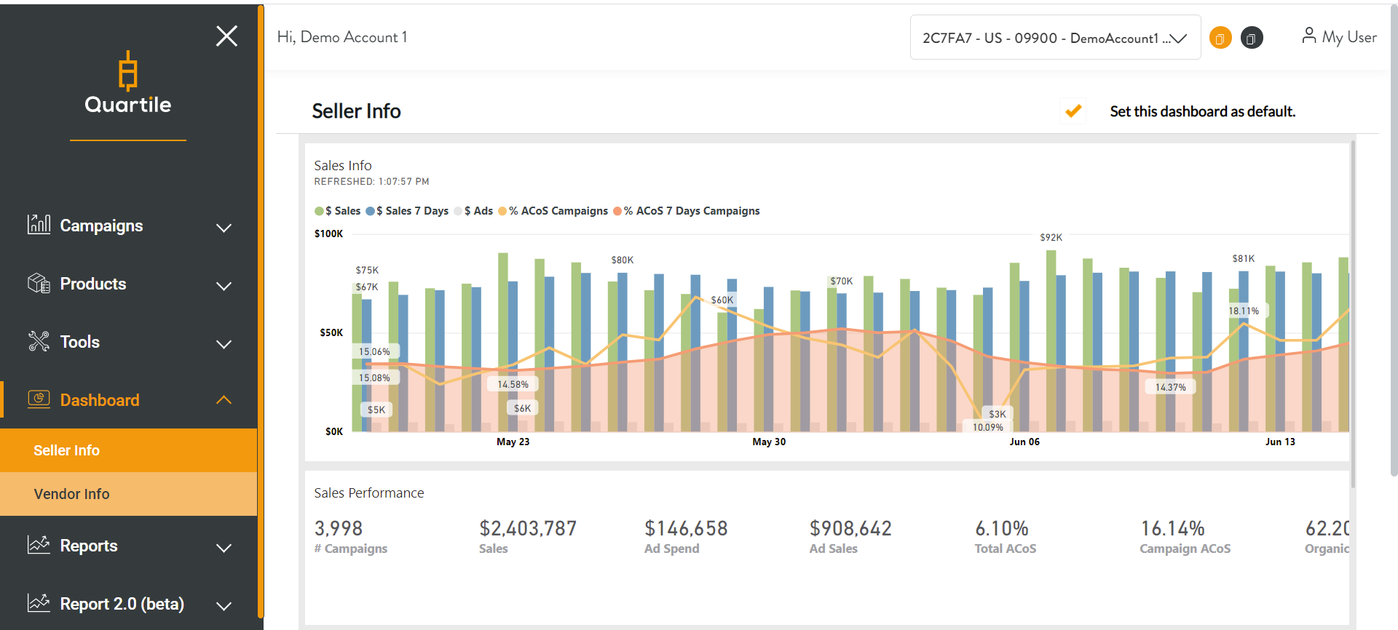Open the My User account link

pyautogui.click(x=1339, y=36)
